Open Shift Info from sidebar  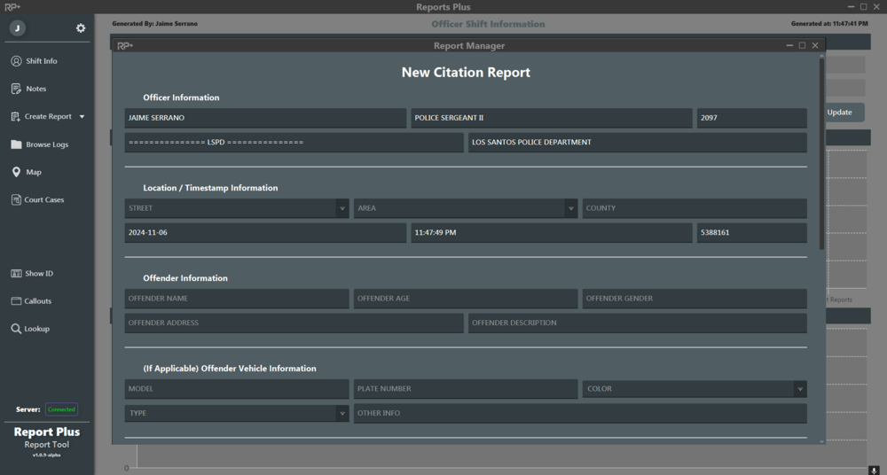pyautogui.click(x=41, y=61)
